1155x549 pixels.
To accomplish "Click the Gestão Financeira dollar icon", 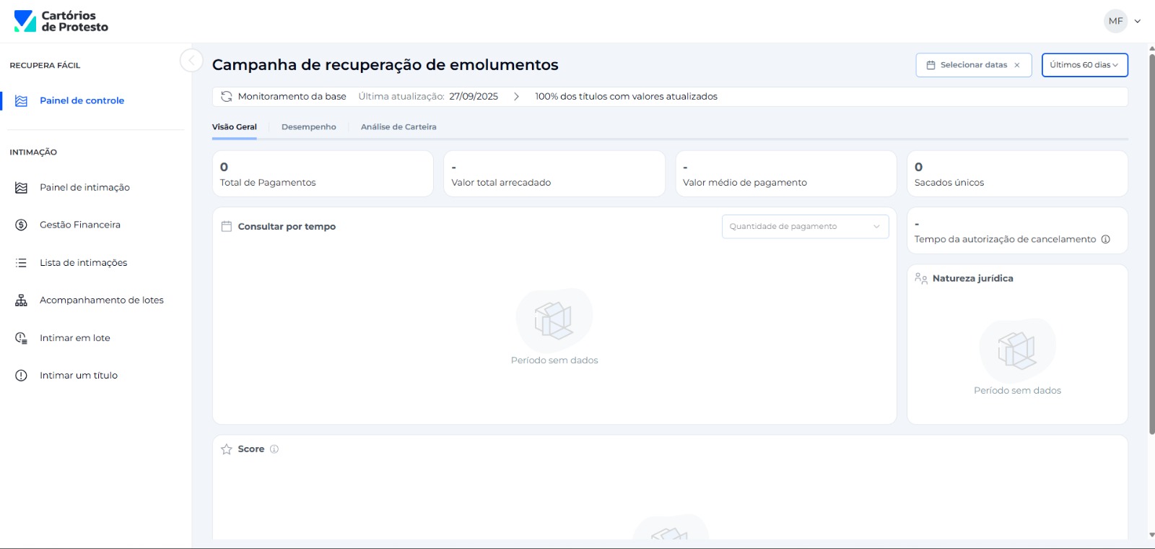I will 21,225.
